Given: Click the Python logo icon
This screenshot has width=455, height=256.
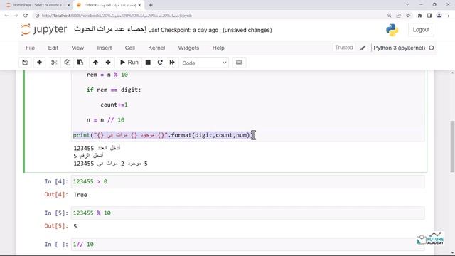Looking at the screenshot, I should click(392, 30).
